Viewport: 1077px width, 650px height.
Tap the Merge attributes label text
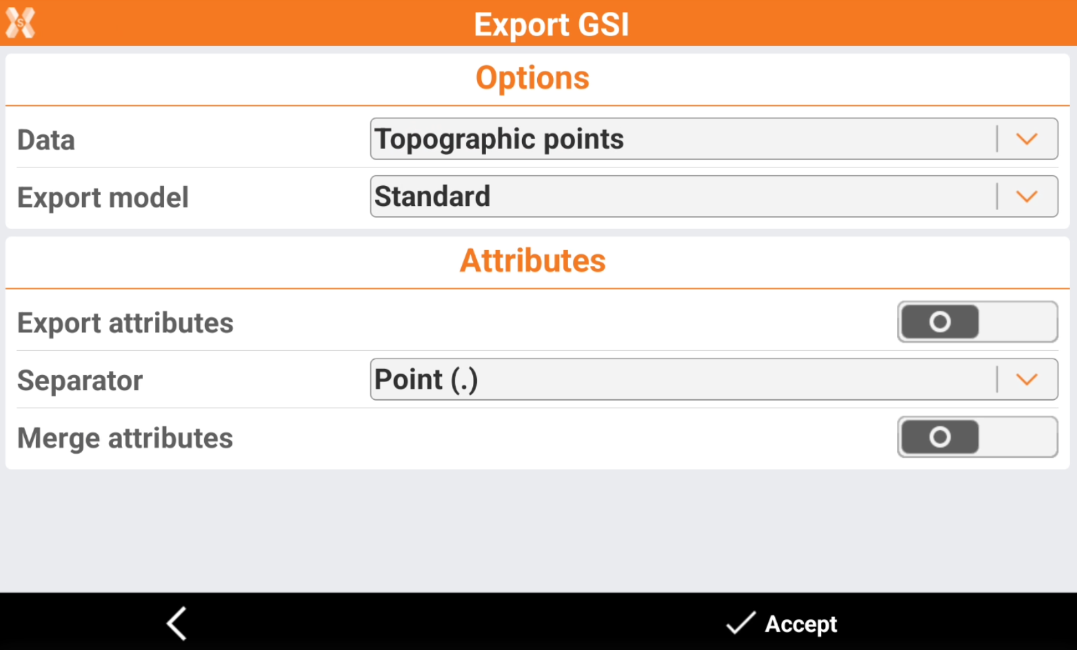(x=125, y=438)
